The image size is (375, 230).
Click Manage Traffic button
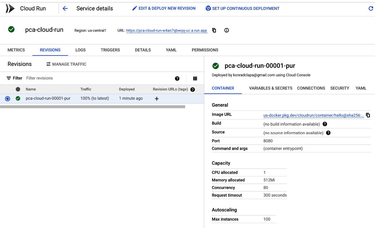click(x=66, y=64)
